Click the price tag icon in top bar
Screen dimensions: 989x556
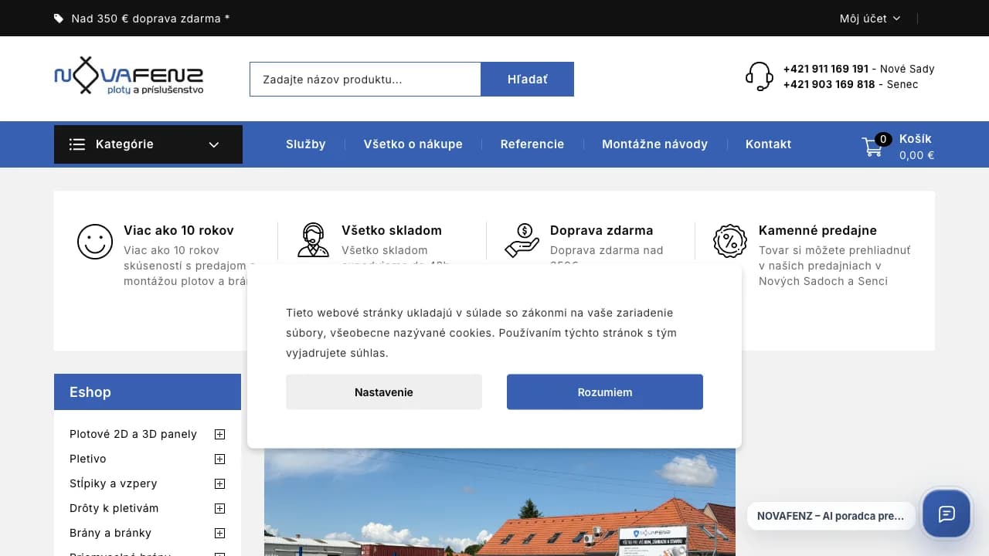(59, 19)
